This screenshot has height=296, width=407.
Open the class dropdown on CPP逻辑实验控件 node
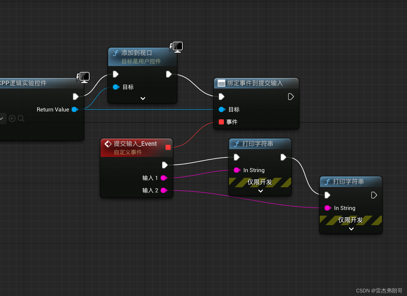[x=2, y=119]
